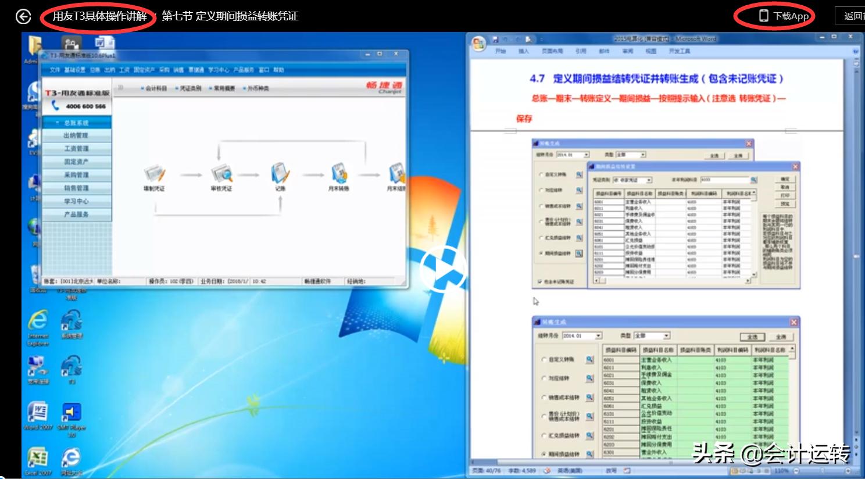Screen dimensions: 865x479
Task: Enable the 包含未记账凭证 checkbox
Action: click(x=539, y=281)
